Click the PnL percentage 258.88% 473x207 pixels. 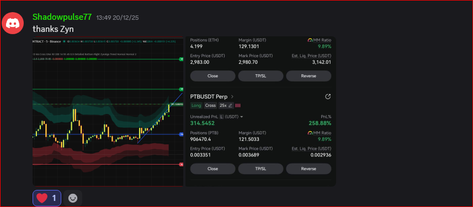coord(320,123)
